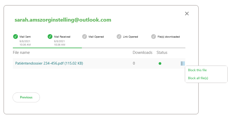Open the three-dot options menu for the file
This screenshot has width=237, height=124.
[x=182, y=63]
